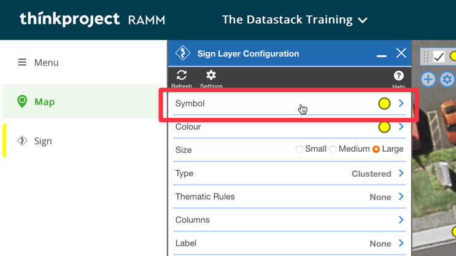Expand the Symbol row chevron

(x=401, y=103)
